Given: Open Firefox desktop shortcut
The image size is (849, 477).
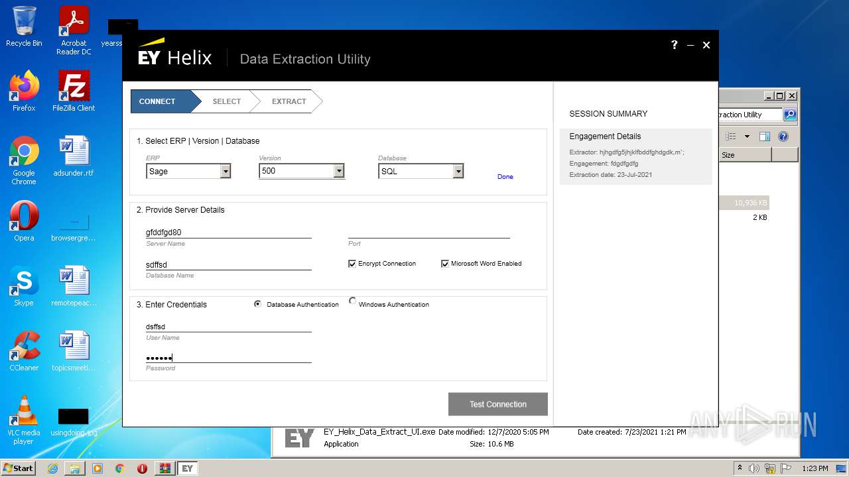Looking at the screenshot, I should [24, 91].
